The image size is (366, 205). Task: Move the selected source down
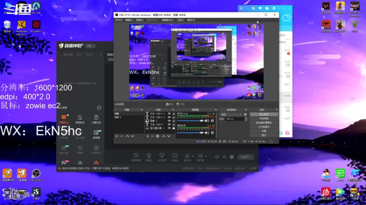click(x=168, y=136)
